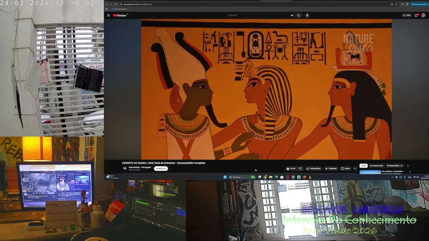Viewport: 429px width, 241px height.
Task: Select the De NatureVista chip
Action: (x=395, y=166)
